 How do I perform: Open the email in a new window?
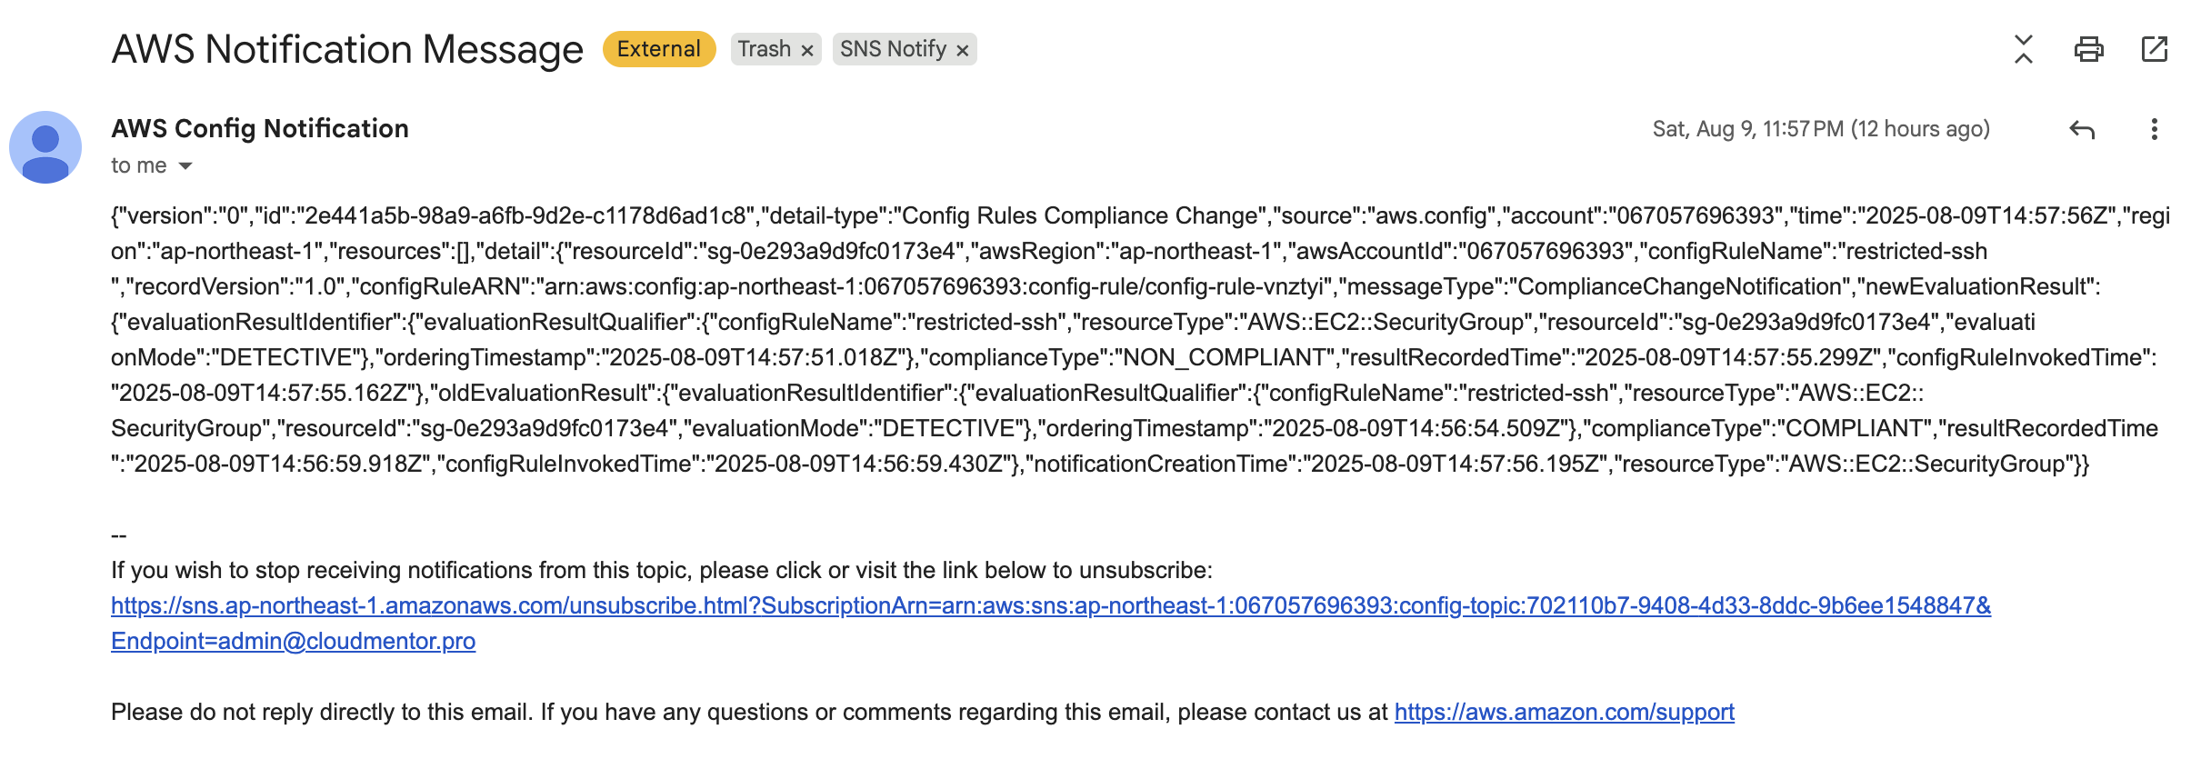click(2154, 49)
